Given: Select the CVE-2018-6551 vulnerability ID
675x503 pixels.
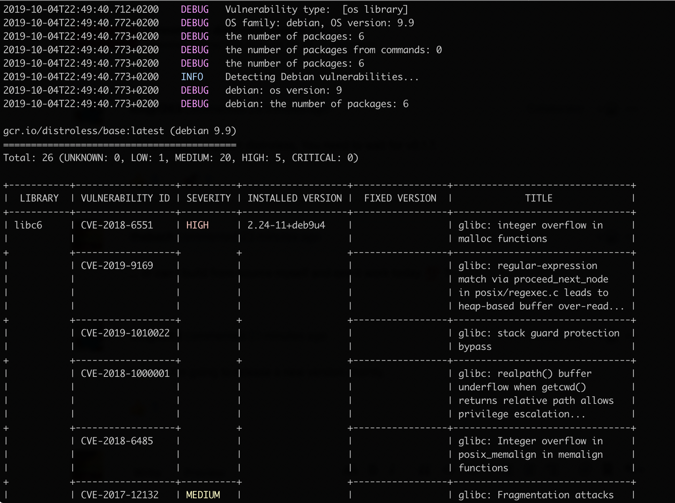Looking at the screenshot, I should (117, 225).
